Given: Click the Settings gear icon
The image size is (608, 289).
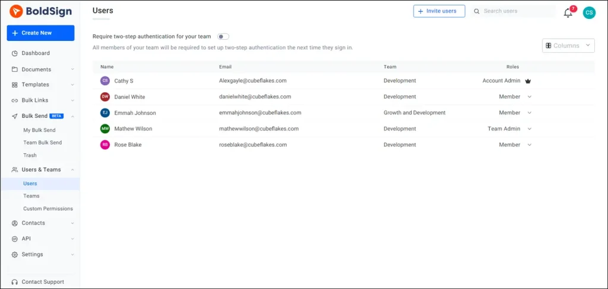Looking at the screenshot, I should 15,255.
